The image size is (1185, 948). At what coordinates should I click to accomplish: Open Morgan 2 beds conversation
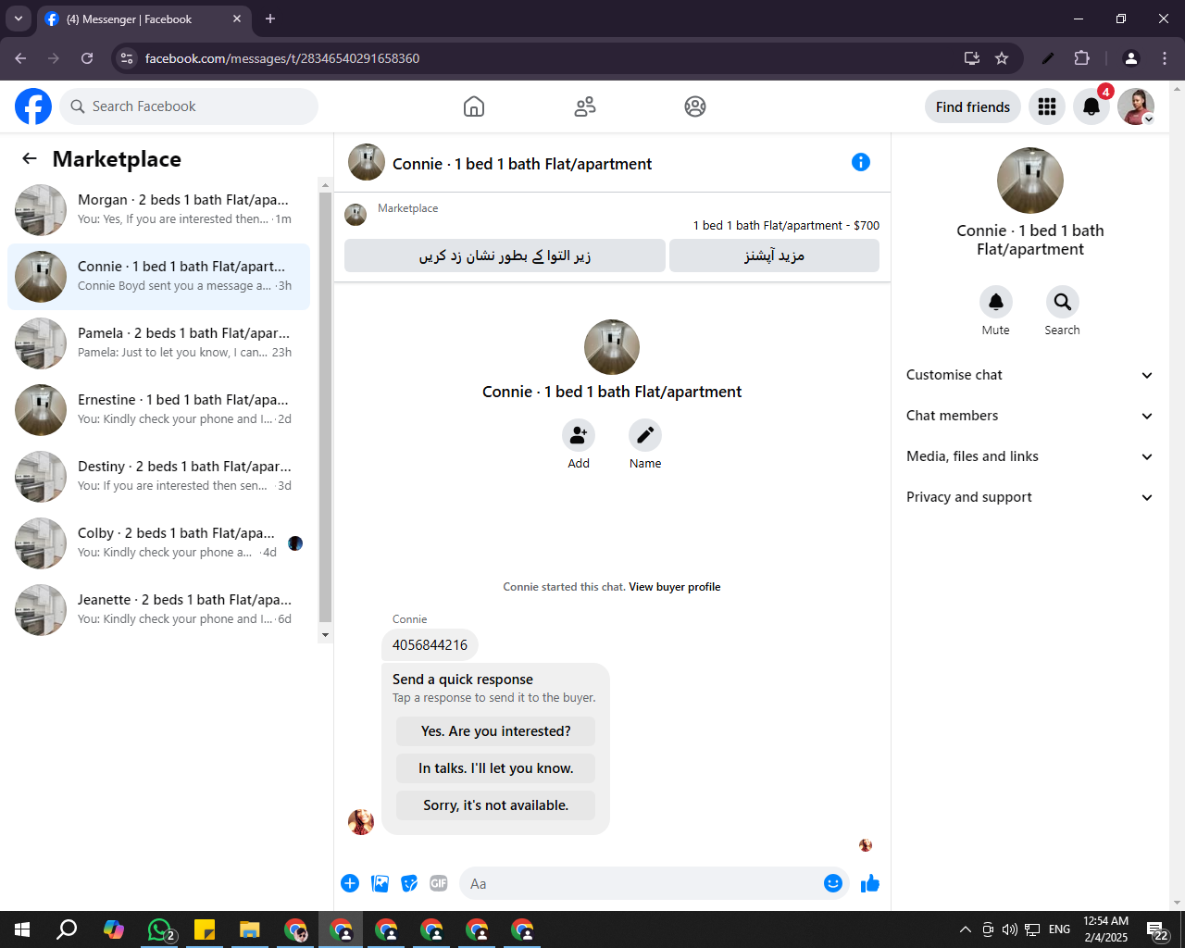coord(158,210)
